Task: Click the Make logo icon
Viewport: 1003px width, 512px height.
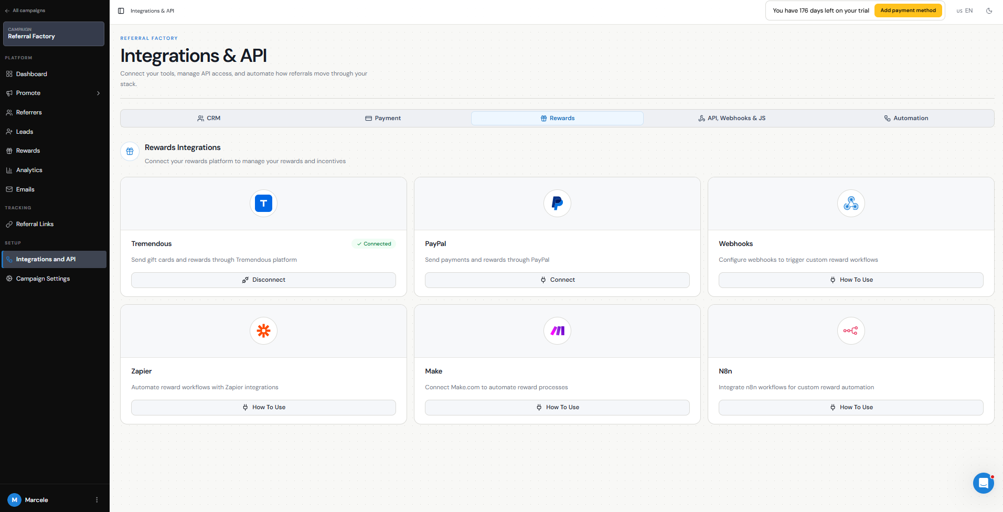Action: (557, 330)
